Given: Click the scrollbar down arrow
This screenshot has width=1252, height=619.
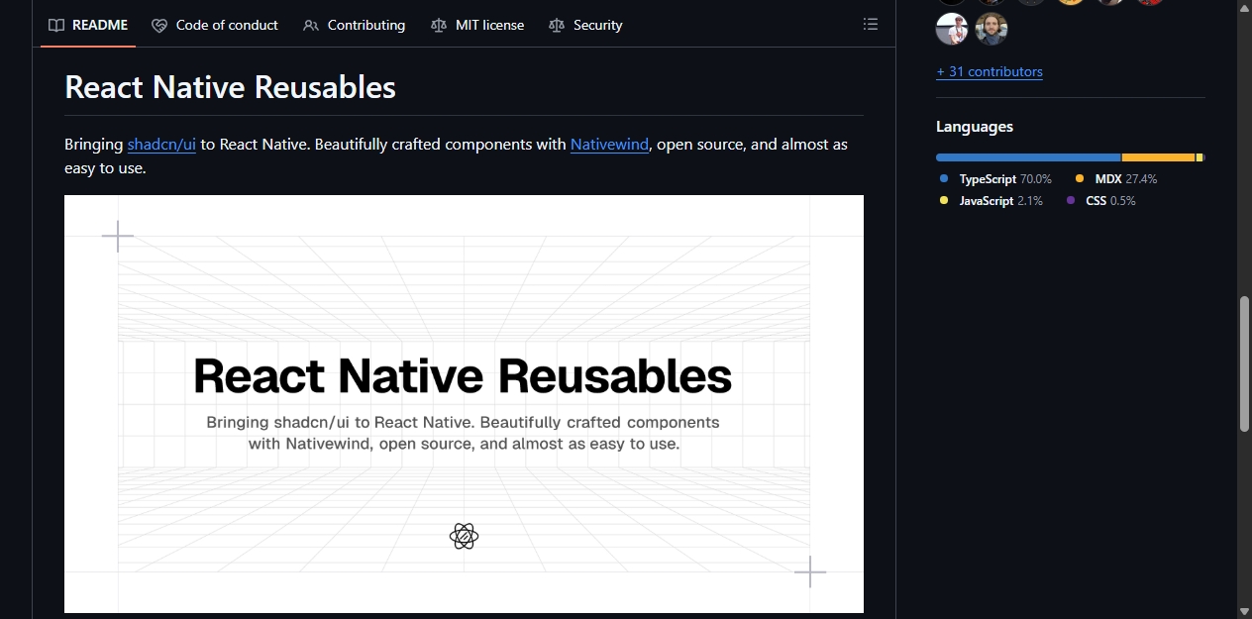Looking at the screenshot, I should coord(1244,611).
